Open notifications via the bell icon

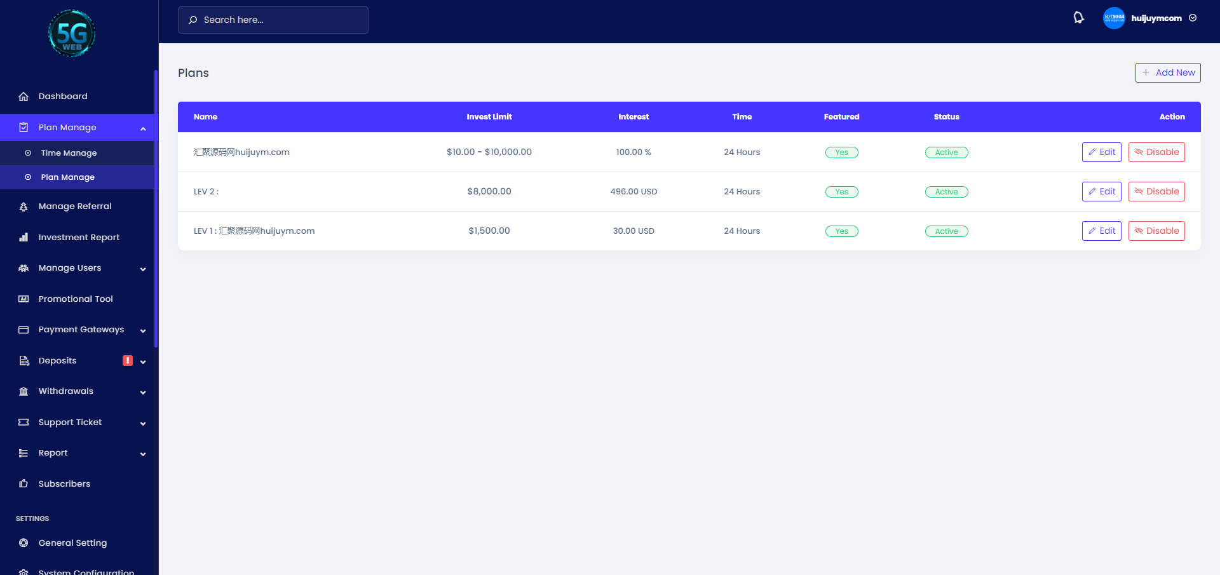1078,18
